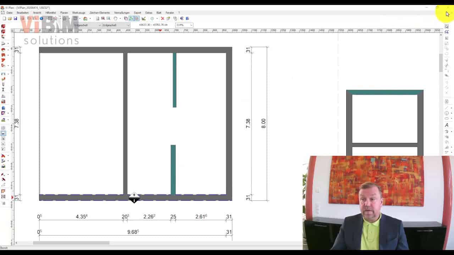Screen dimensions: 454x255
Task: Open the Export menu
Action: (x=137, y=13)
